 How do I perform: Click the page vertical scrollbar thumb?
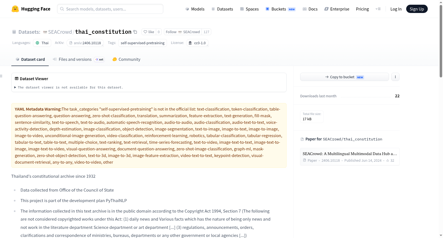click(441, 41)
